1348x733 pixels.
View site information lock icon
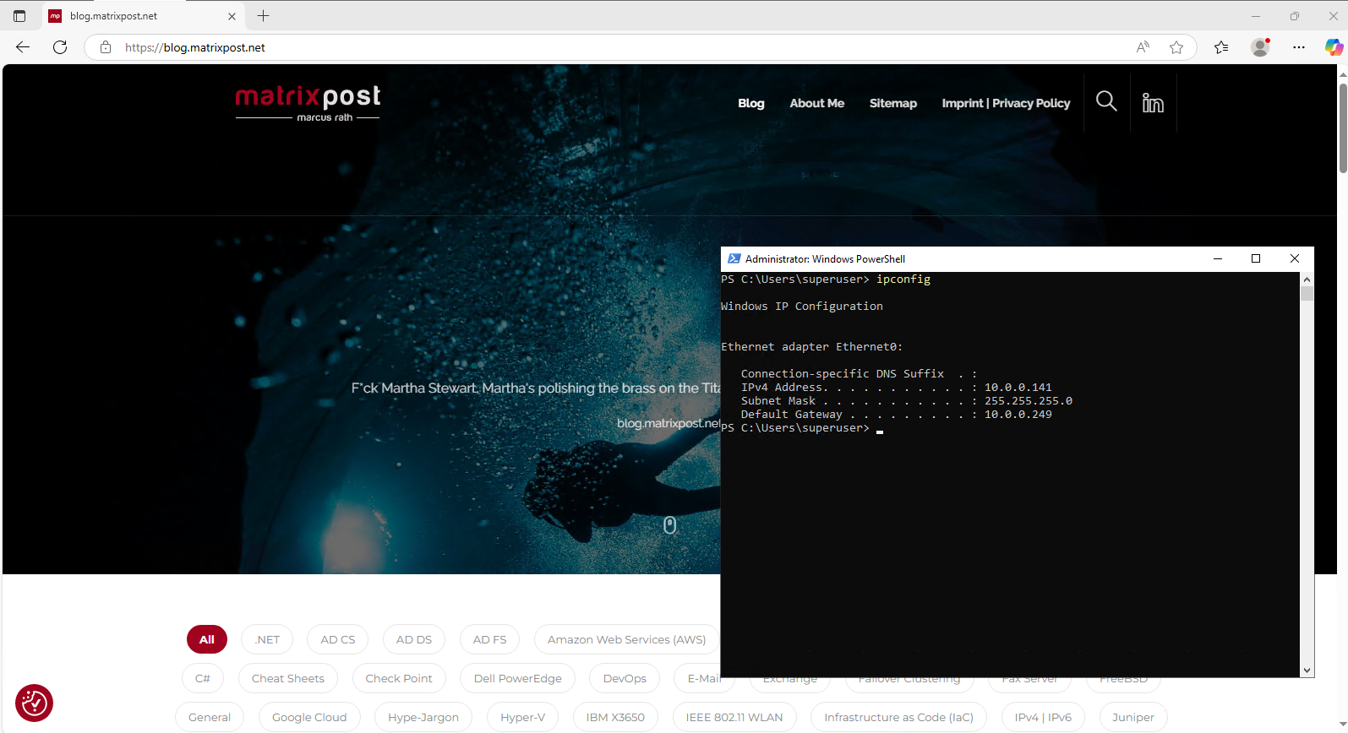tap(106, 47)
